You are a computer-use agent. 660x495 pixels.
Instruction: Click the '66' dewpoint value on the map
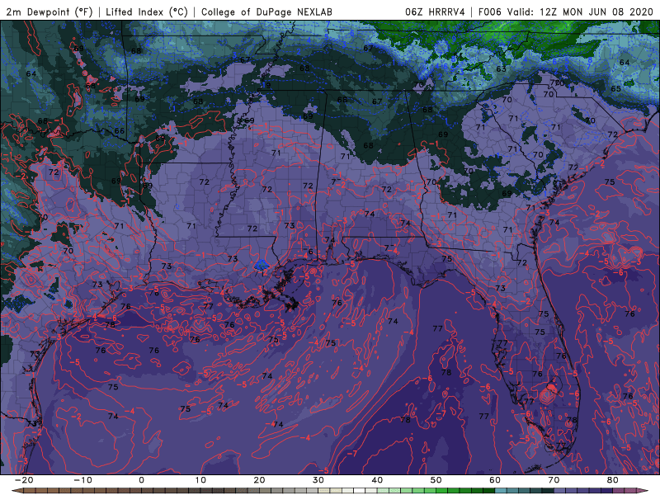[x=119, y=131]
